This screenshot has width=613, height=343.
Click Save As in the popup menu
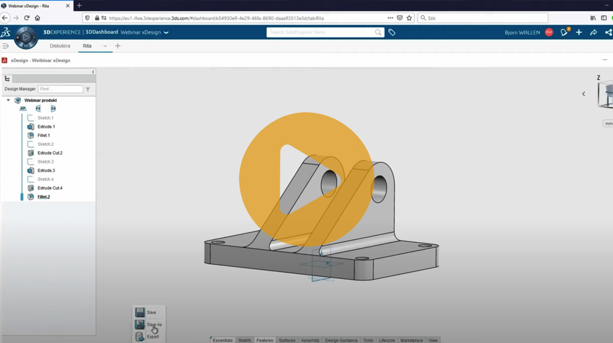pyautogui.click(x=154, y=325)
